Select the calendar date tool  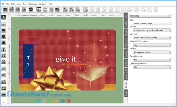(x=4, y=62)
